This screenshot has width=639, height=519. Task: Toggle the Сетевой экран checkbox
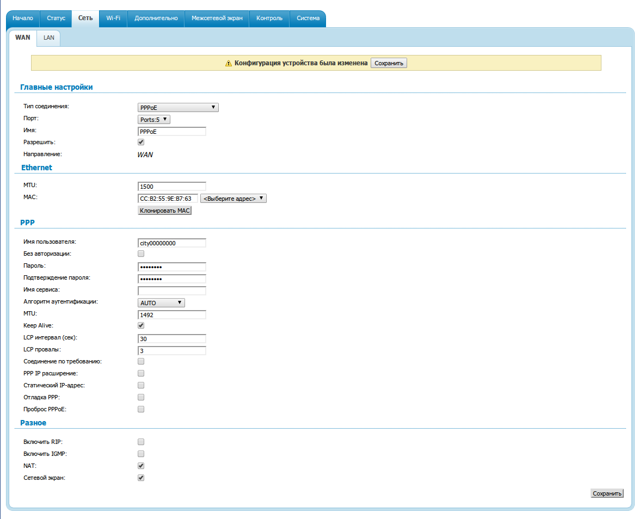click(141, 478)
